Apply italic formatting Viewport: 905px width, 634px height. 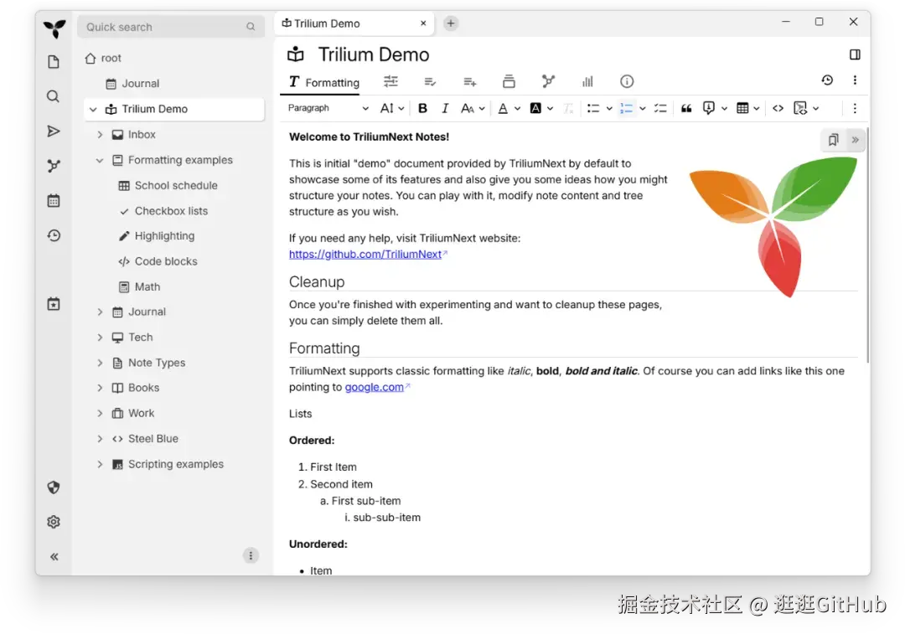coord(444,108)
